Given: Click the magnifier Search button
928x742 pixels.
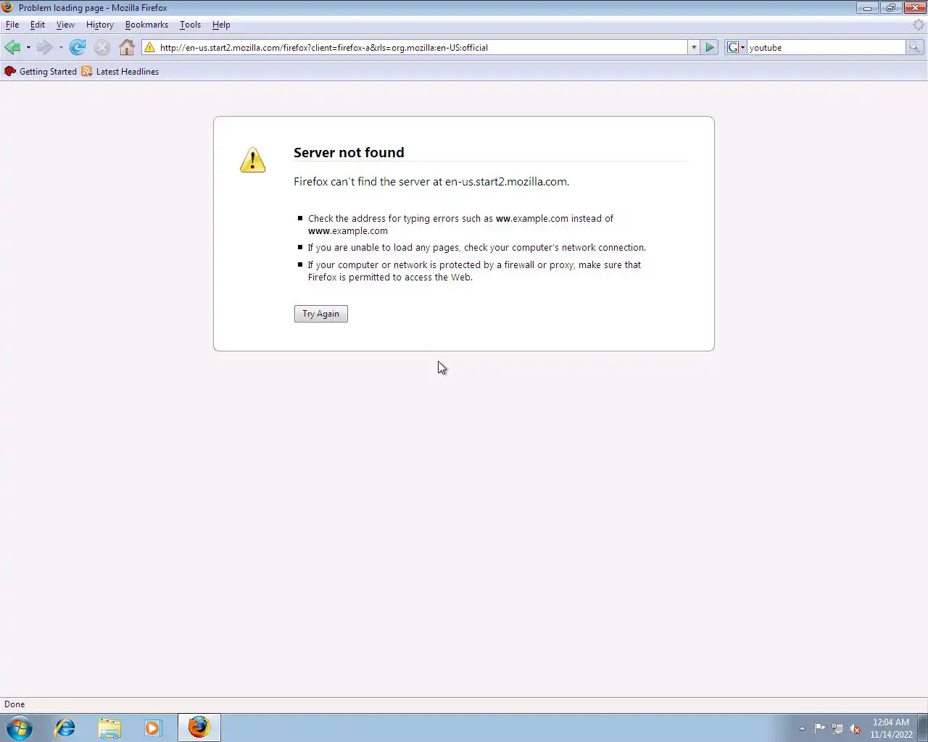Looking at the screenshot, I should (915, 48).
